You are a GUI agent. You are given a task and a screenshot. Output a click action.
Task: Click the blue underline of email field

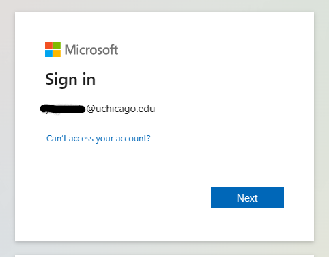point(164,120)
